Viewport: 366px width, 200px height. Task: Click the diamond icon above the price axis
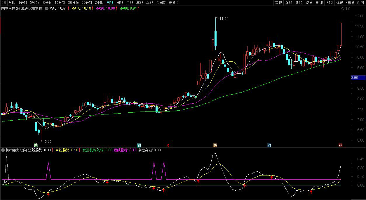point(343,9)
